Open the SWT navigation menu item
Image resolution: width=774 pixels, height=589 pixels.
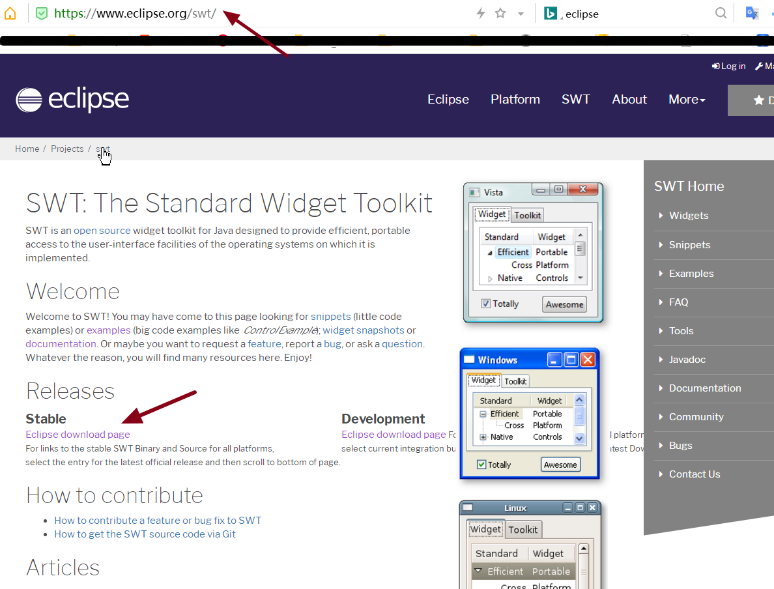(x=575, y=99)
